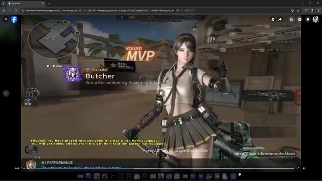Open the account profile picture menu
The image size is (322, 181).
point(316,19)
